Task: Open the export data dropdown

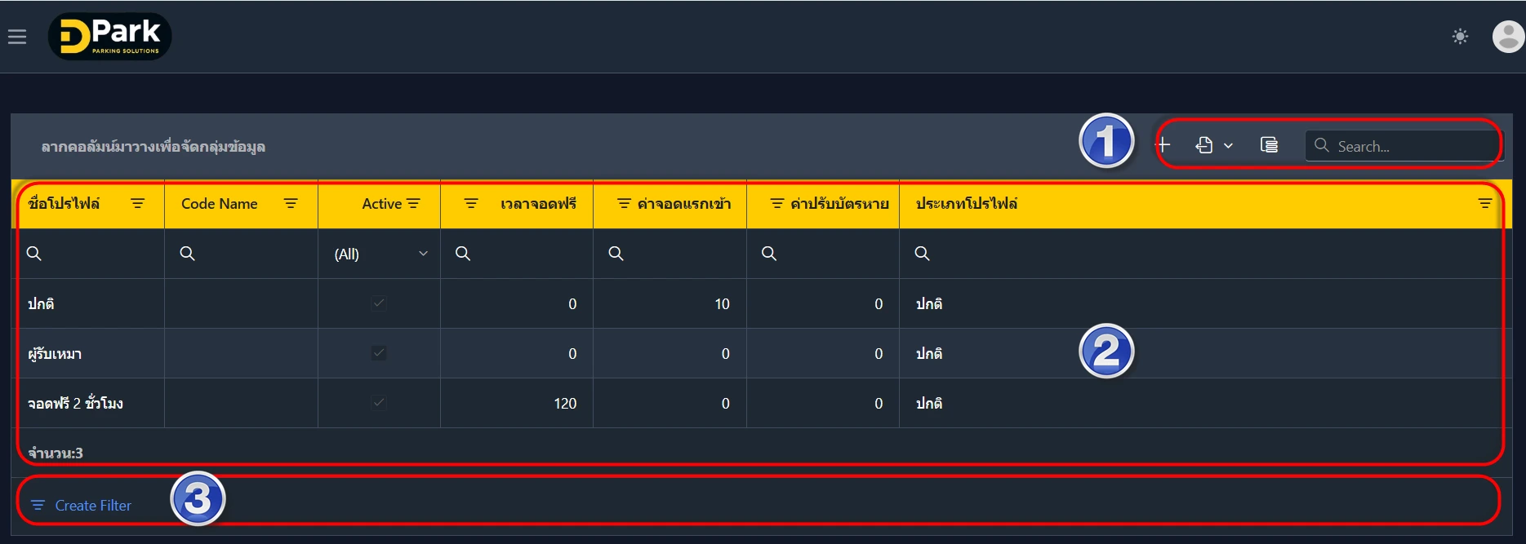Action: pyautogui.click(x=1213, y=145)
